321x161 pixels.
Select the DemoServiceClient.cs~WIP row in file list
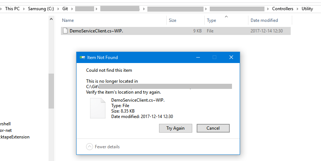(x=146, y=31)
